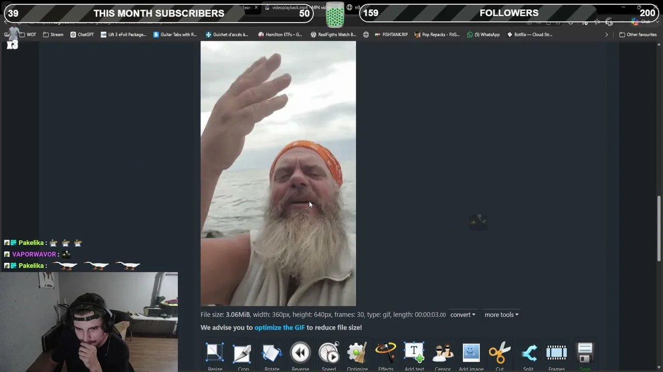Open the Censor tool icon

(x=443, y=353)
